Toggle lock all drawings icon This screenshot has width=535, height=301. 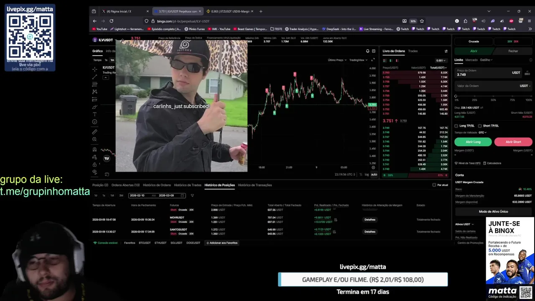coord(95,164)
